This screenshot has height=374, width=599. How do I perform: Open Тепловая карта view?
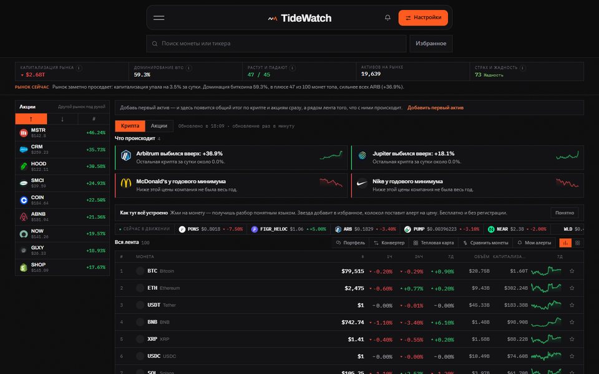click(x=433, y=242)
